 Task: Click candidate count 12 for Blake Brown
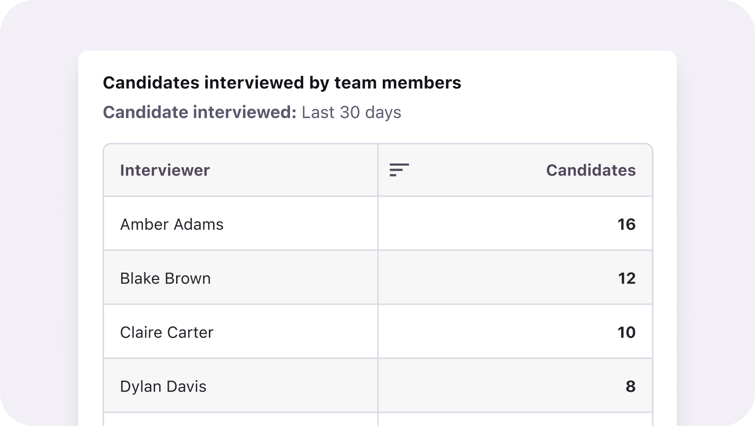click(626, 278)
